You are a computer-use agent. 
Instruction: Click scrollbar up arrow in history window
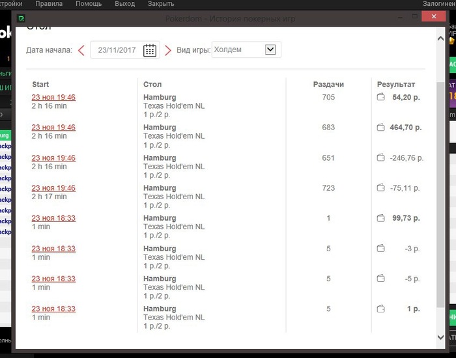(440, 38)
